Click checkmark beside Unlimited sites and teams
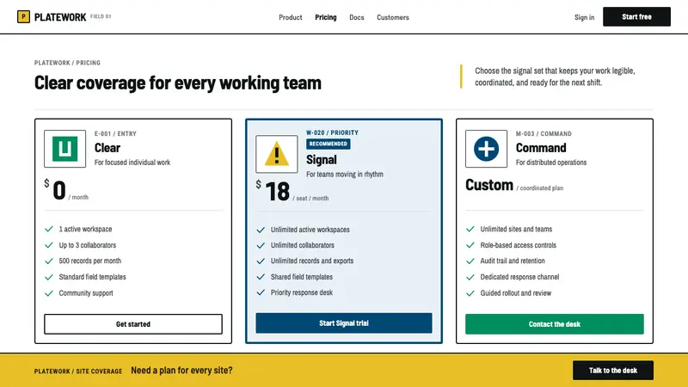This screenshot has height=387, width=688. (x=470, y=229)
